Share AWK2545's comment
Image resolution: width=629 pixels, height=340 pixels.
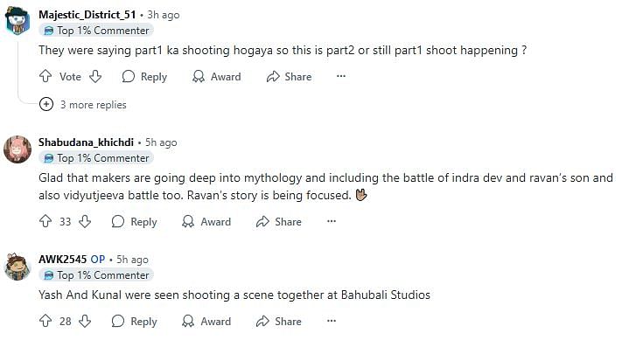point(279,321)
